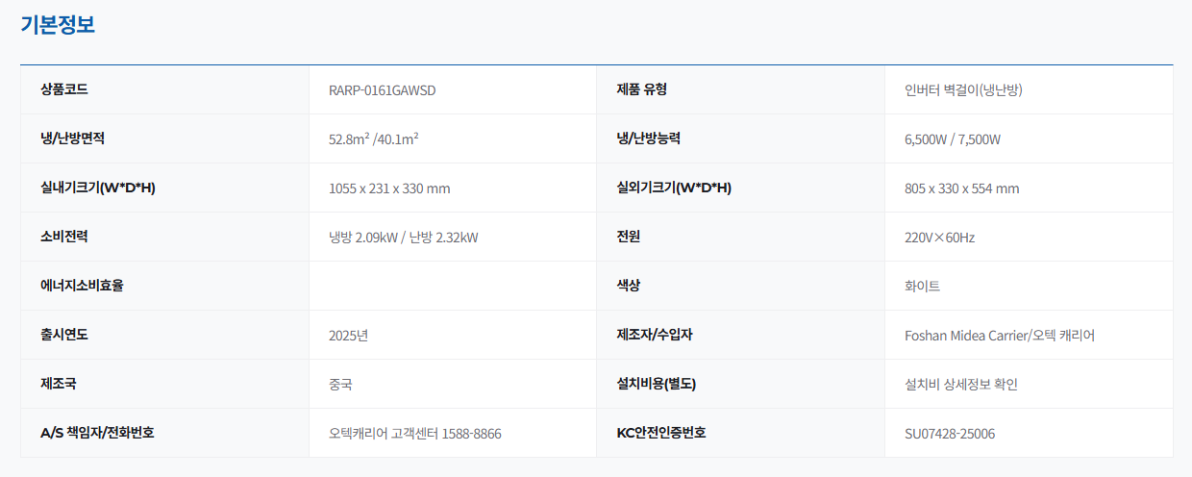The width and height of the screenshot is (1192, 477).
Task: Click the Foshan Midea Carrier/오텍 캐리어 manufacturer text
Action: click(999, 336)
